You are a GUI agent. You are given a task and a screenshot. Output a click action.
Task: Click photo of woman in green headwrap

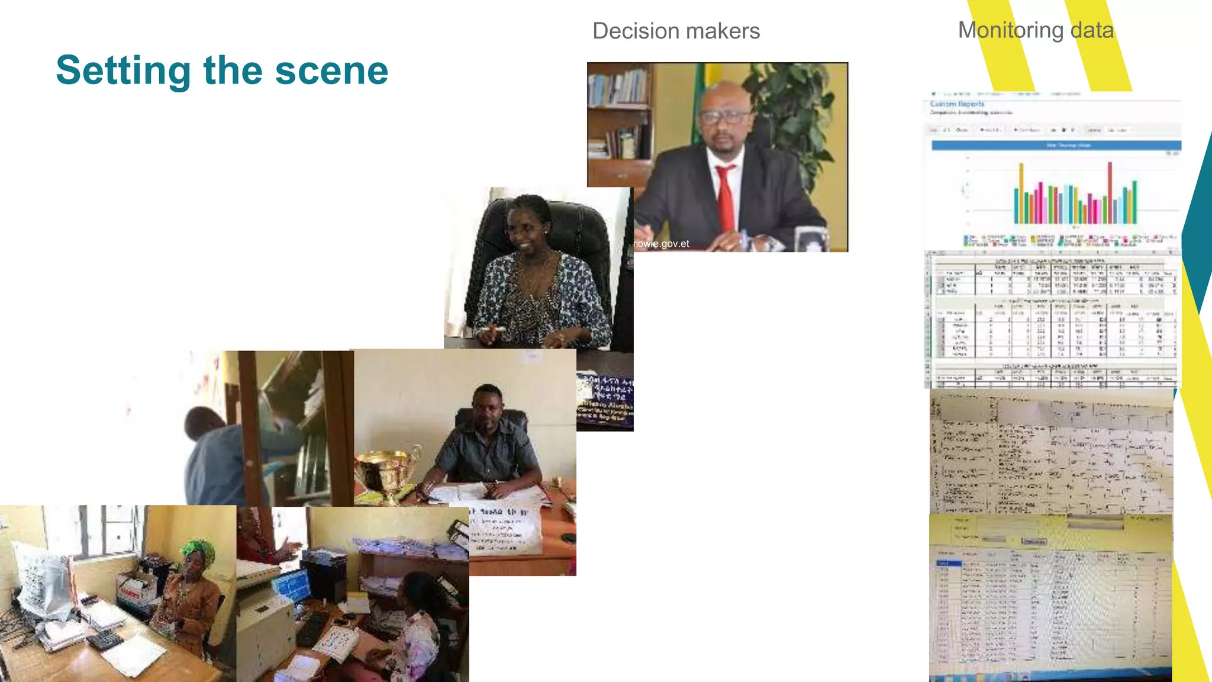click(118, 593)
